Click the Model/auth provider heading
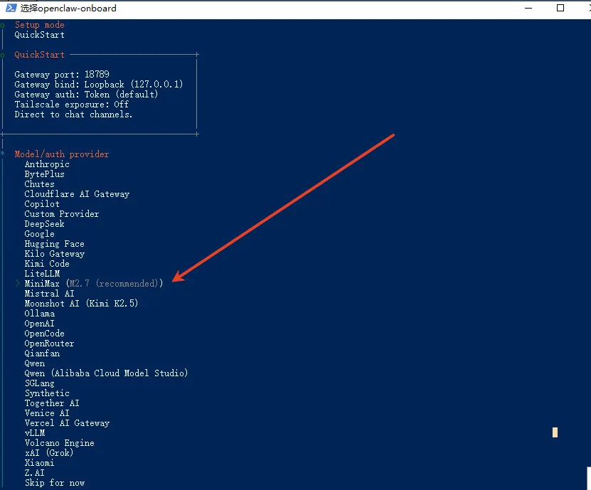 point(62,154)
